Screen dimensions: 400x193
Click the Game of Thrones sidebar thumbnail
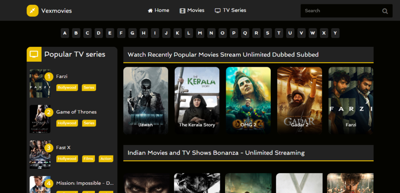[x=40, y=119]
